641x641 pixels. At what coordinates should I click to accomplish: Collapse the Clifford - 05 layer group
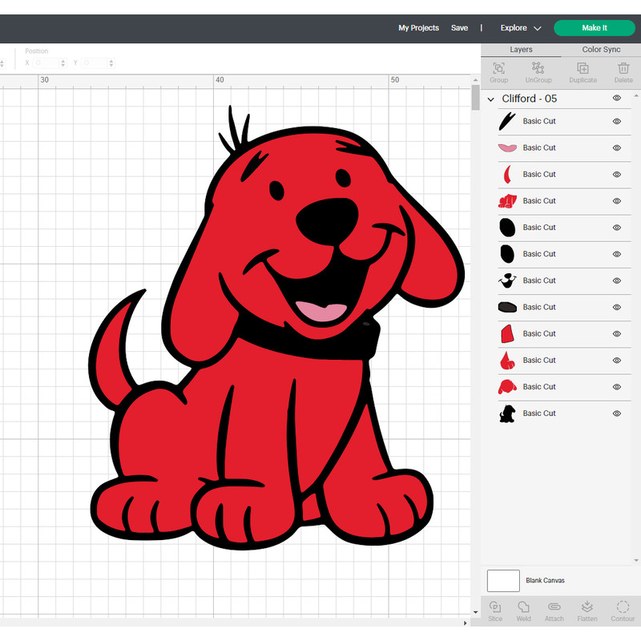pyautogui.click(x=491, y=98)
